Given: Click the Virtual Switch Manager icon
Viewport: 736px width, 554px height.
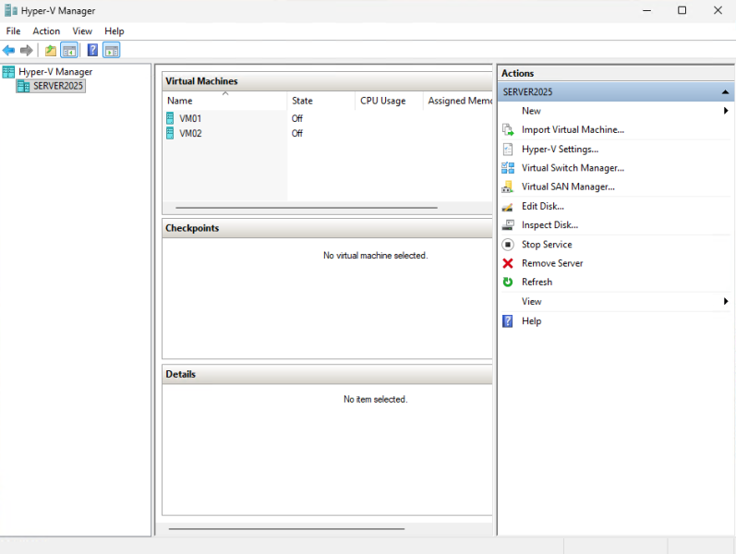Looking at the screenshot, I should click(508, 168).
